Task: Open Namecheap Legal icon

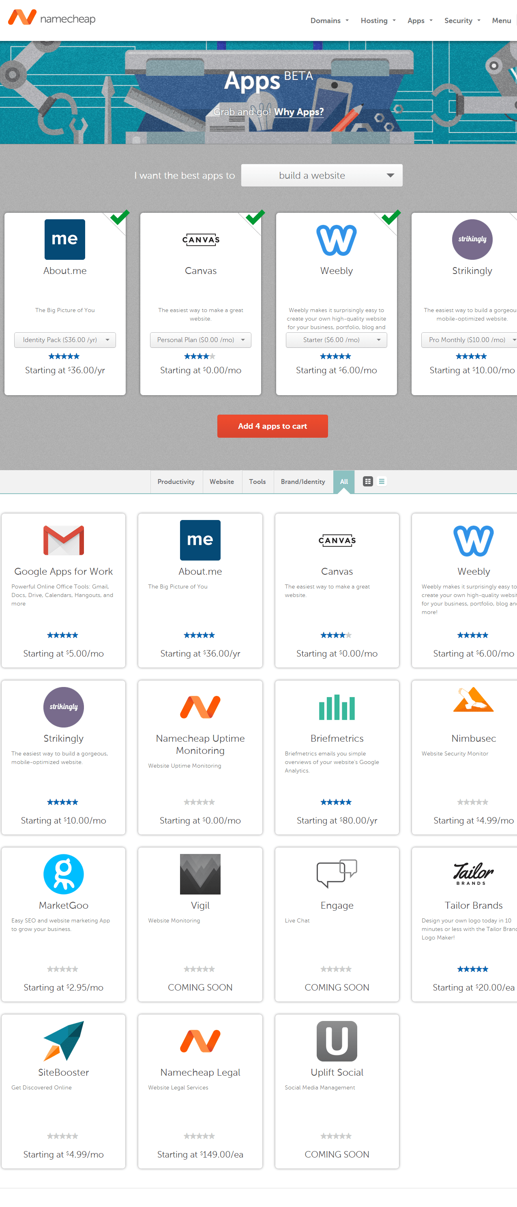Action: pyautogui.click(x=200, y=1041)
